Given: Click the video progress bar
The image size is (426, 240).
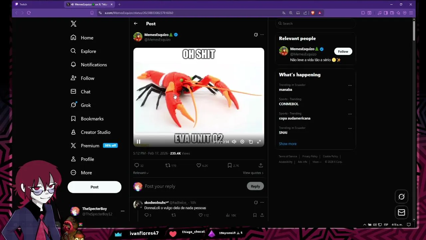Looking at the screenshot, I should pyautogui.click(x=199, y=135).
